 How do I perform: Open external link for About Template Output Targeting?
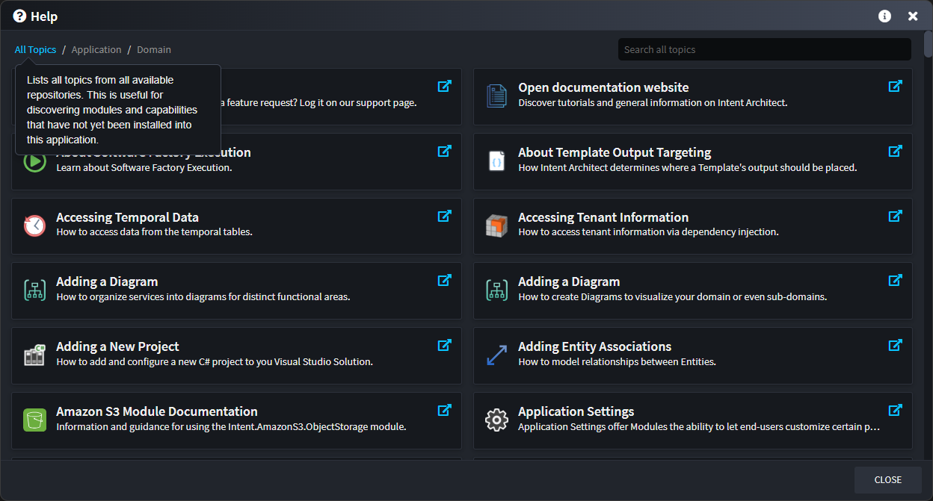click(x=894, y=152)
